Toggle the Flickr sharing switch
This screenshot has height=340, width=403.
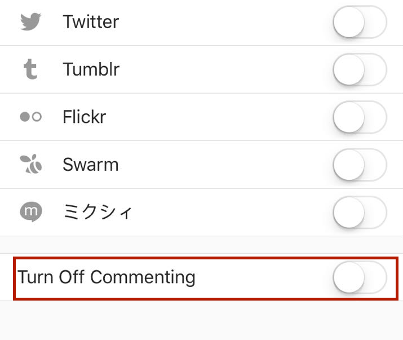360,118
